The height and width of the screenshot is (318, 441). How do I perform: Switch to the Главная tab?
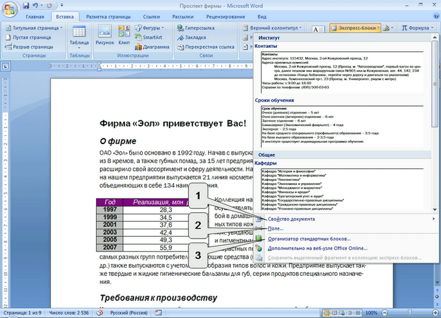click(35, 17)
